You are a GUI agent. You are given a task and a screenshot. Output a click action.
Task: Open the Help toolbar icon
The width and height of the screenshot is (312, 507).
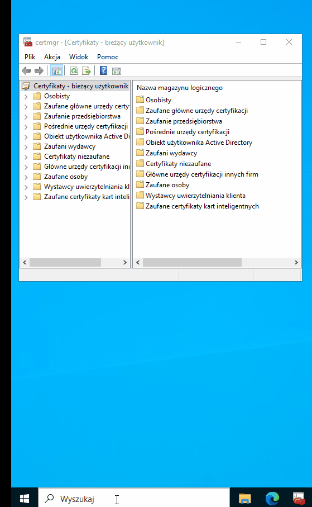103,70
